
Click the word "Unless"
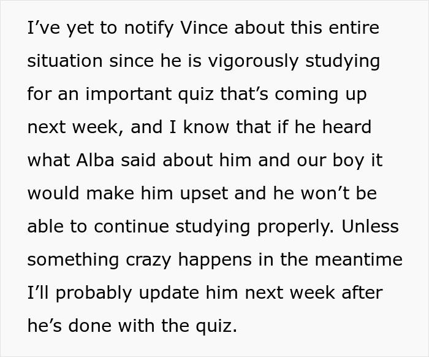(x=370, y=227)
